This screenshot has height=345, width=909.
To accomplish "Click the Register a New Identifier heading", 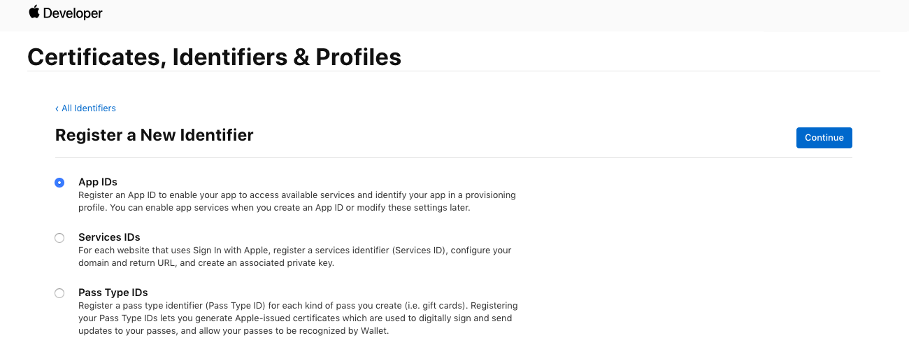I will tap(154, 135).
